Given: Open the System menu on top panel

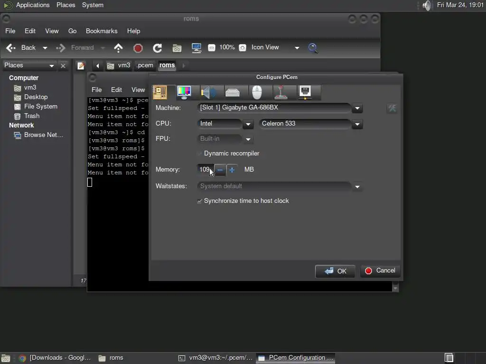Looking at the screenshot, I should (x=93, y=5).
